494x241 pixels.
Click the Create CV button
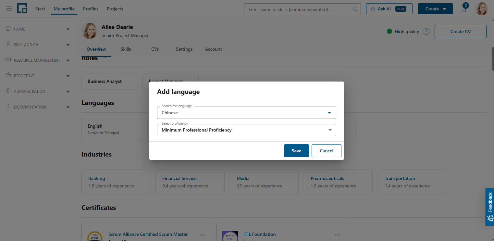pos(460,32)
